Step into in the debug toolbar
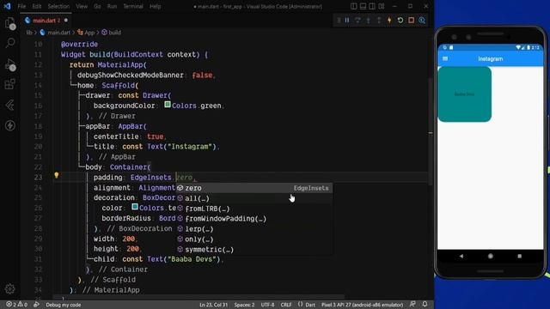The image size is (550, 309). click(369, 21)
